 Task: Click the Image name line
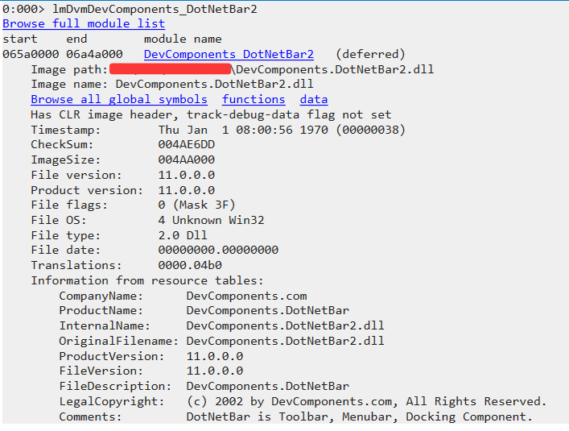pyautogui.click(x=172, y=85)
